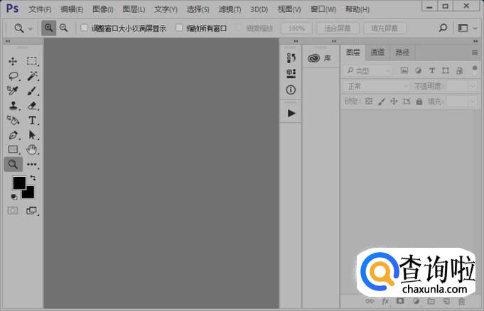
Task: Switch to the 通道 tab
Action: (377, 53)
